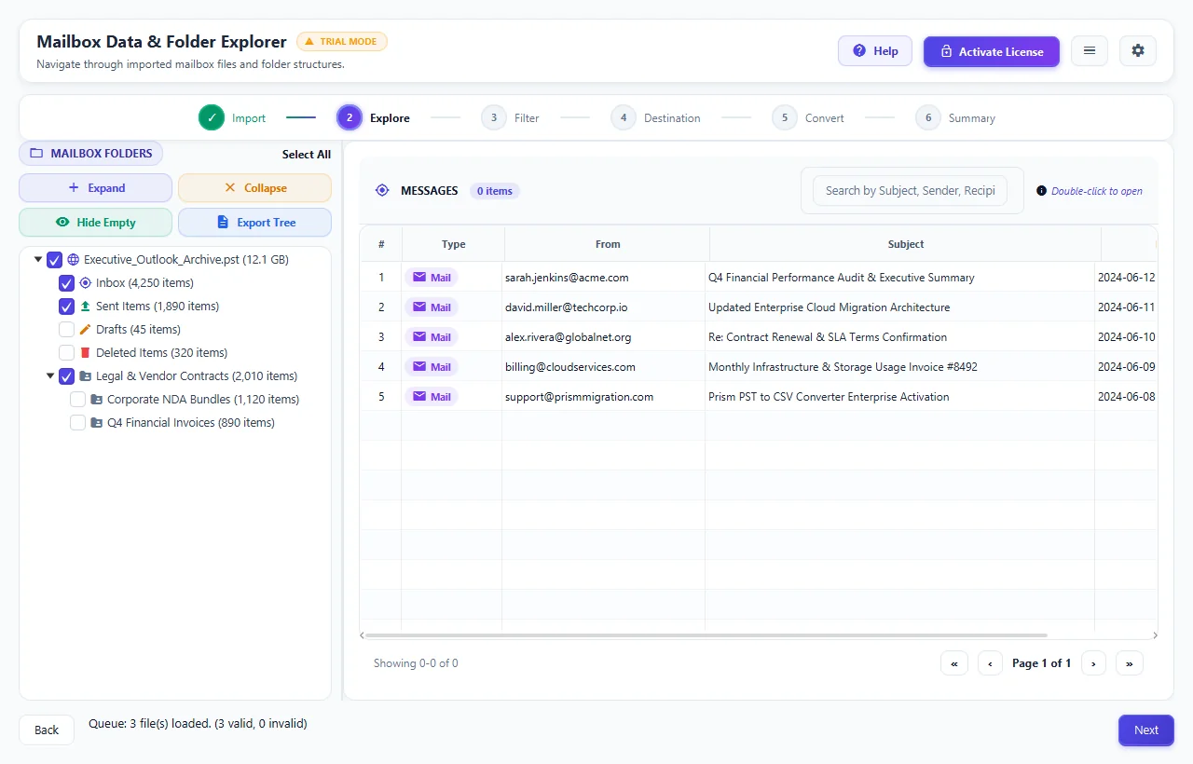Go to the Convert step

[808, 118]
